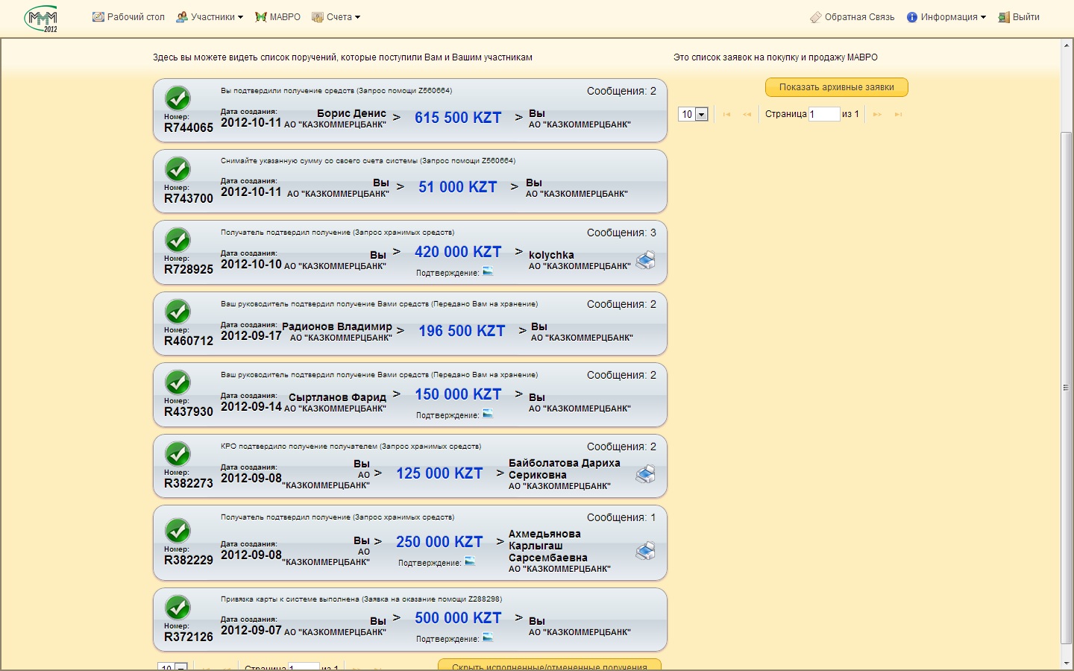Expand the Информация menu
This screenshot has height=671, width=1074.
coord(946,17)
